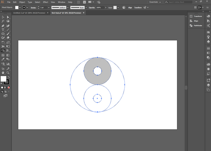Swap fill and stroke colors
The image size is (211, 151).
[x=9, y=77]
